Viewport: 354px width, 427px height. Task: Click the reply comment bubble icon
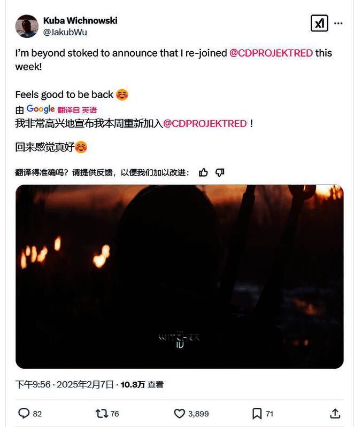pos(24,413)
